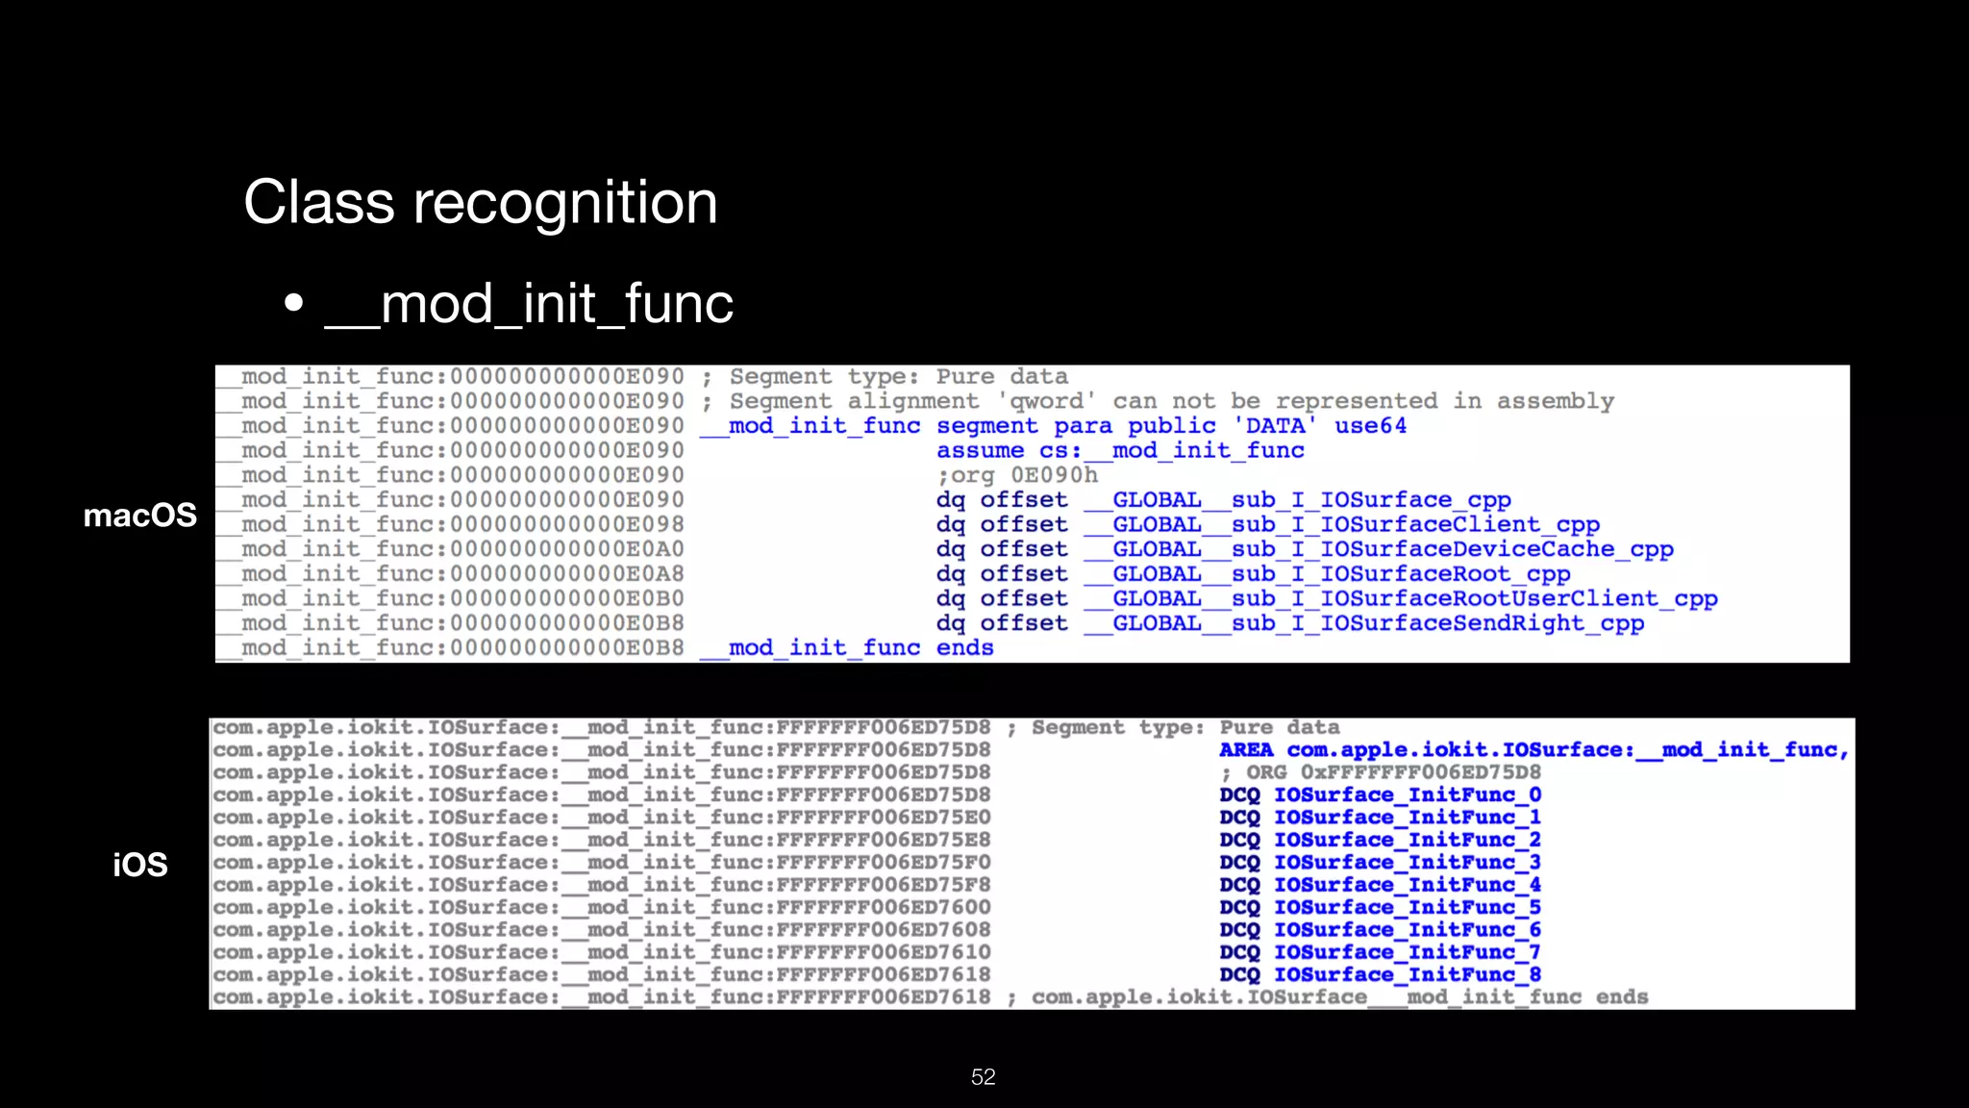The width and height of the screenshot is (1969, 1108).
Task: Click iOS address ending 'FFFFFFF006ED7610'
Action: pos(602,952)
